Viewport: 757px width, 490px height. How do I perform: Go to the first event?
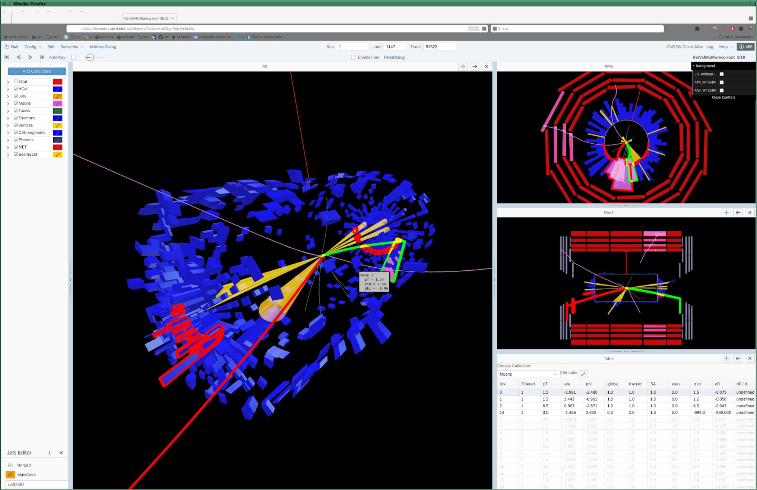[7, 57]
